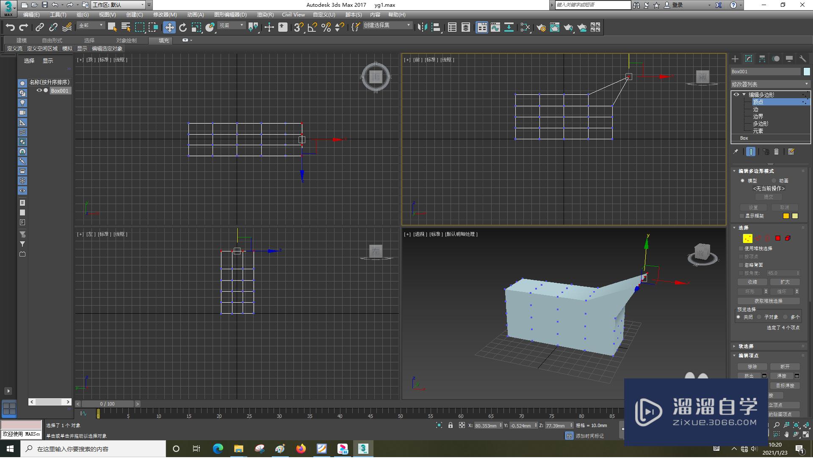Select 边 radio button in sub-object
The width and height of the screenshot is (813, 458).
[x=757, y=109]
